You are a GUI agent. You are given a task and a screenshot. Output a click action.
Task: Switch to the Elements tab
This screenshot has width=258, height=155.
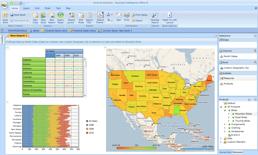tap(238, 152)
